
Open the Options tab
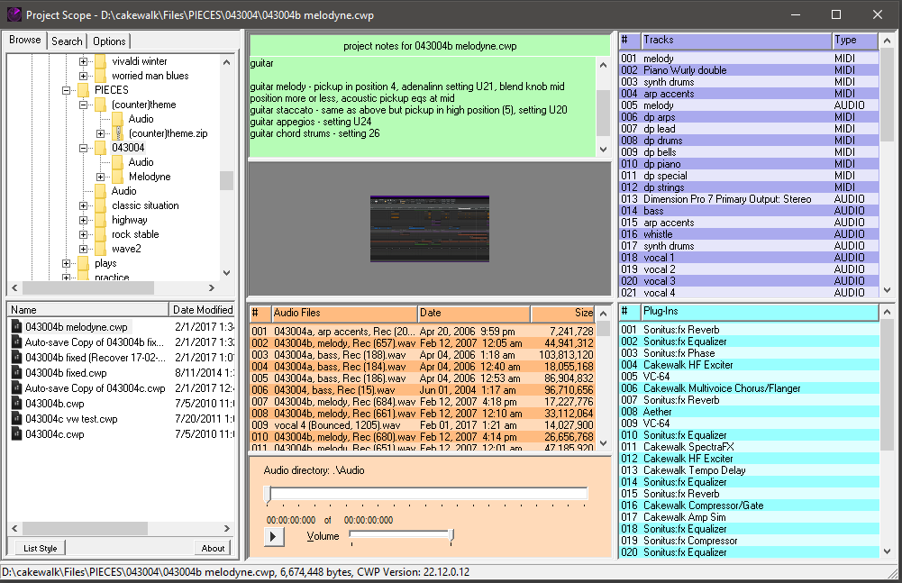click(x=109, y=41)
